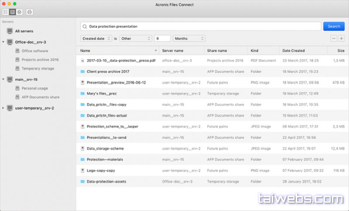Screen dimensions: 349x211
Task: Click the globe view toolbar icon
Action: [x=19, y=12]
